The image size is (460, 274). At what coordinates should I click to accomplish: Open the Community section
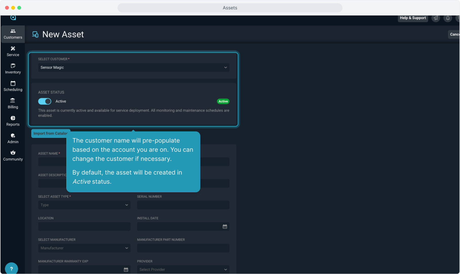coord(13,156)
